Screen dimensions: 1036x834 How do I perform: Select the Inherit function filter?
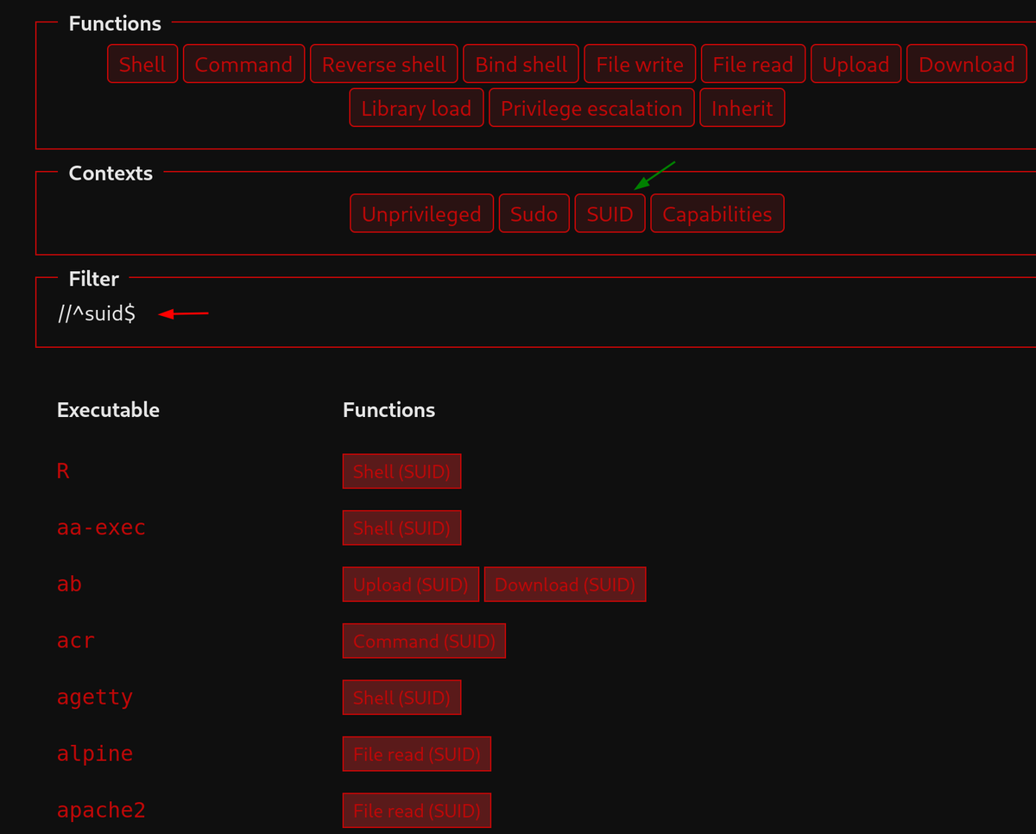coord(742,108)
